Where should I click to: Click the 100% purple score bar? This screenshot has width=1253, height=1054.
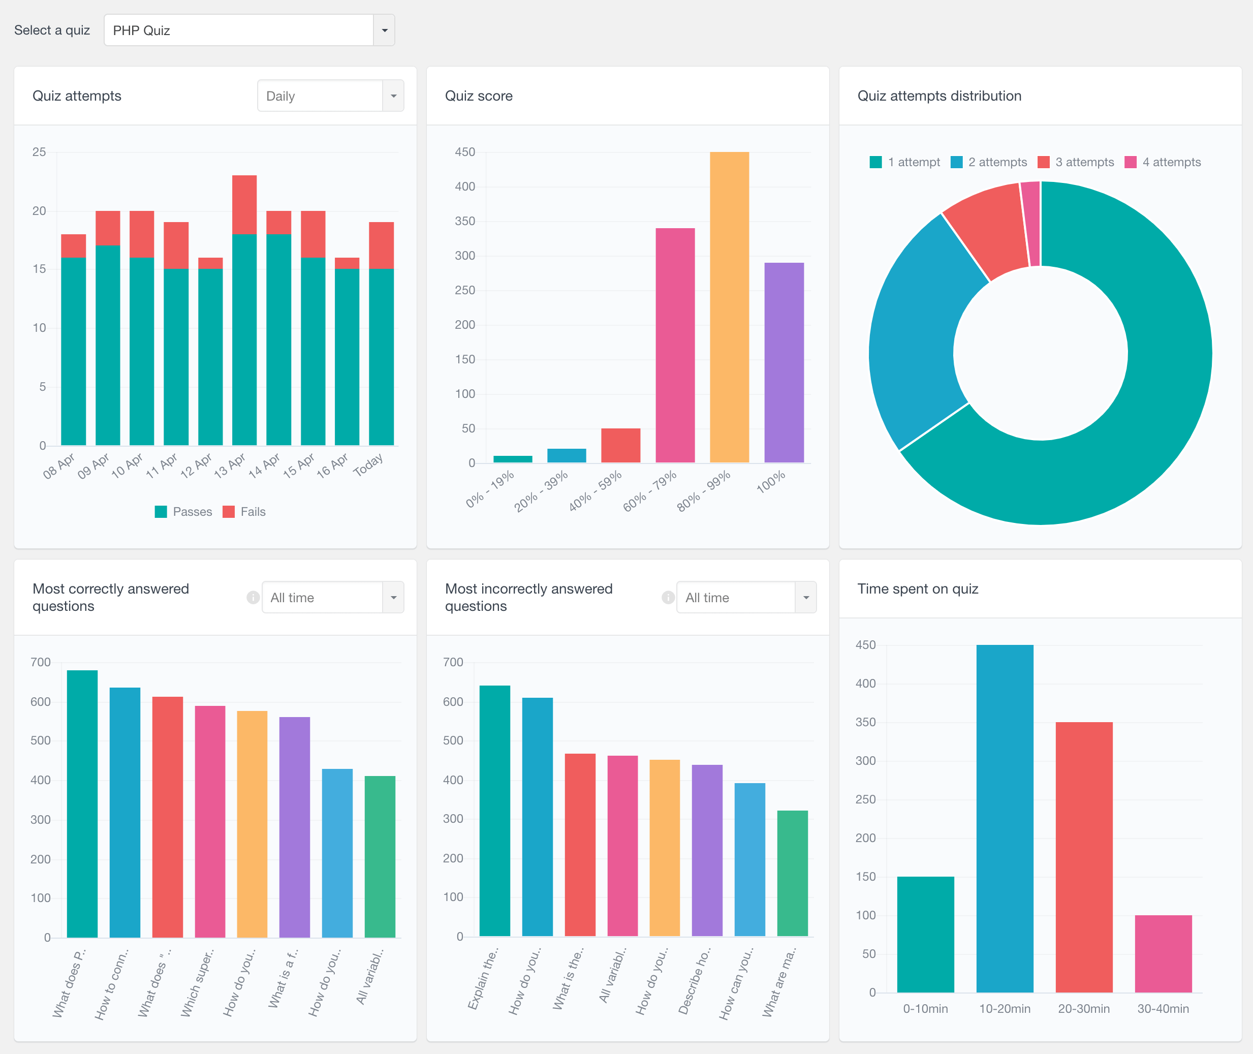(784, 363)
